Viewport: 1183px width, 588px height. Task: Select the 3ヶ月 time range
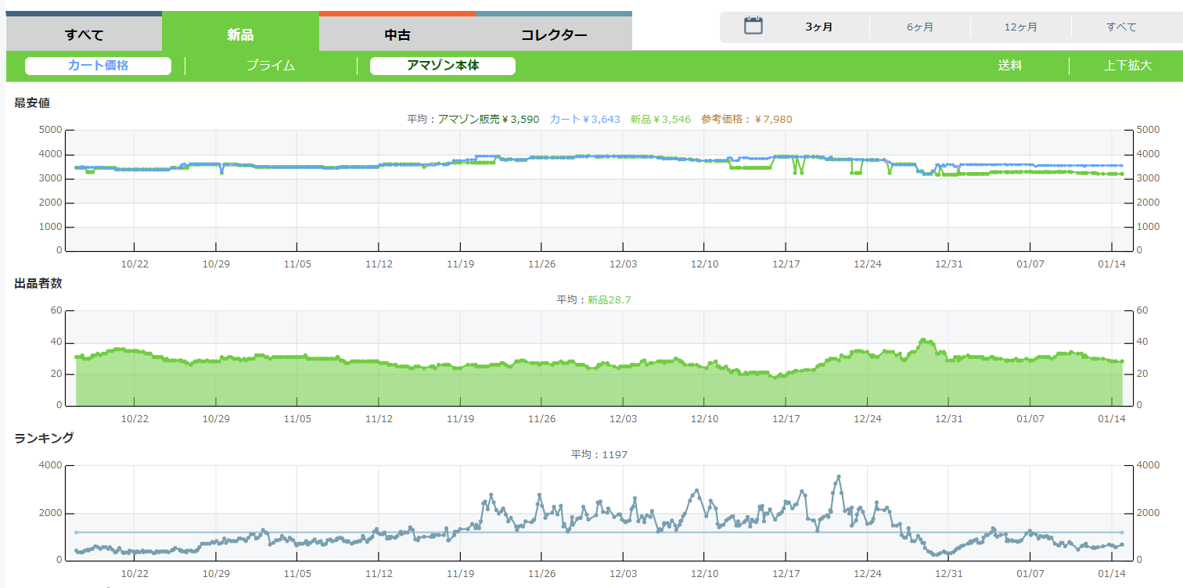pyautogui.click(x=819, y=27)
